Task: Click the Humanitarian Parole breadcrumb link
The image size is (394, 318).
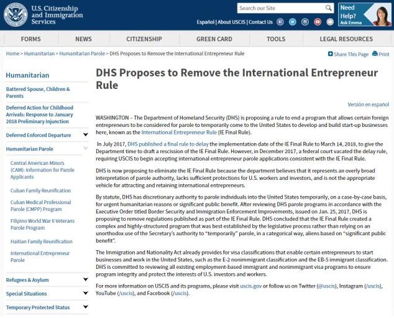Action: pos(82,54)
